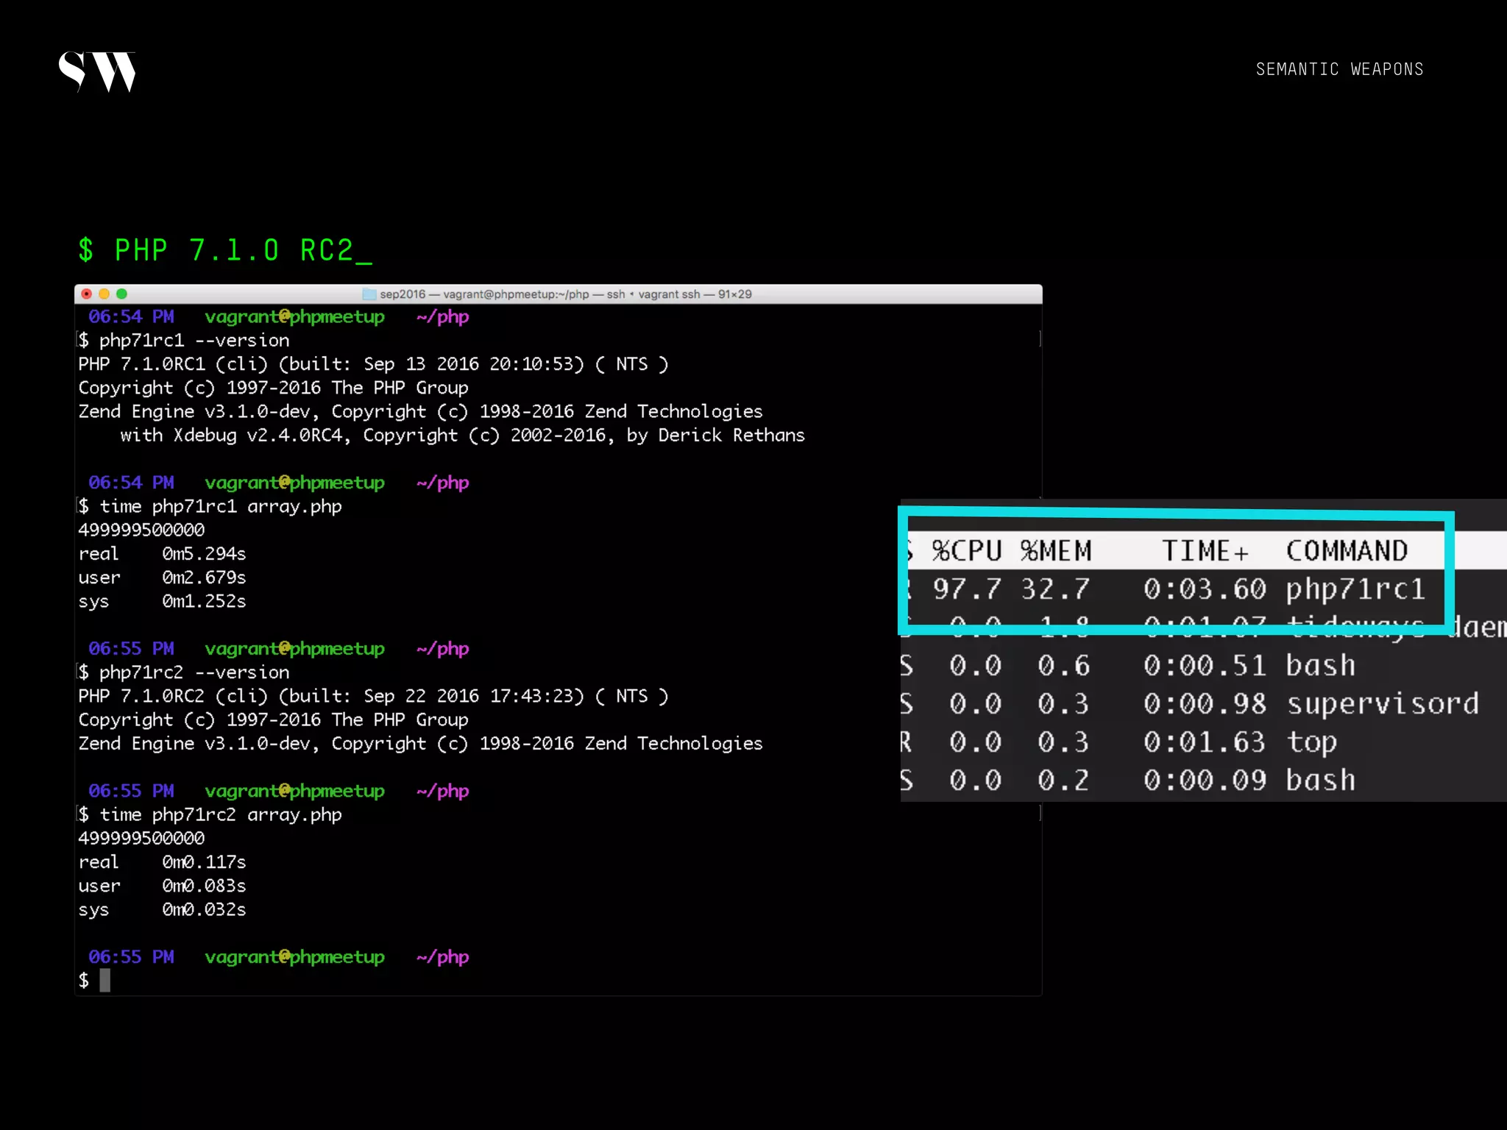Click the '$ PHP 7.1.0 RC2_' slide title
The image size is (1507, 1130).
pyautogui.click(x=225, y=250)
